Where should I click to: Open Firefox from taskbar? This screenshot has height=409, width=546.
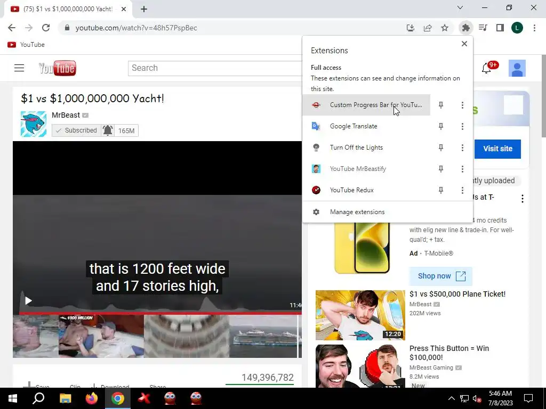click(92, 398)
